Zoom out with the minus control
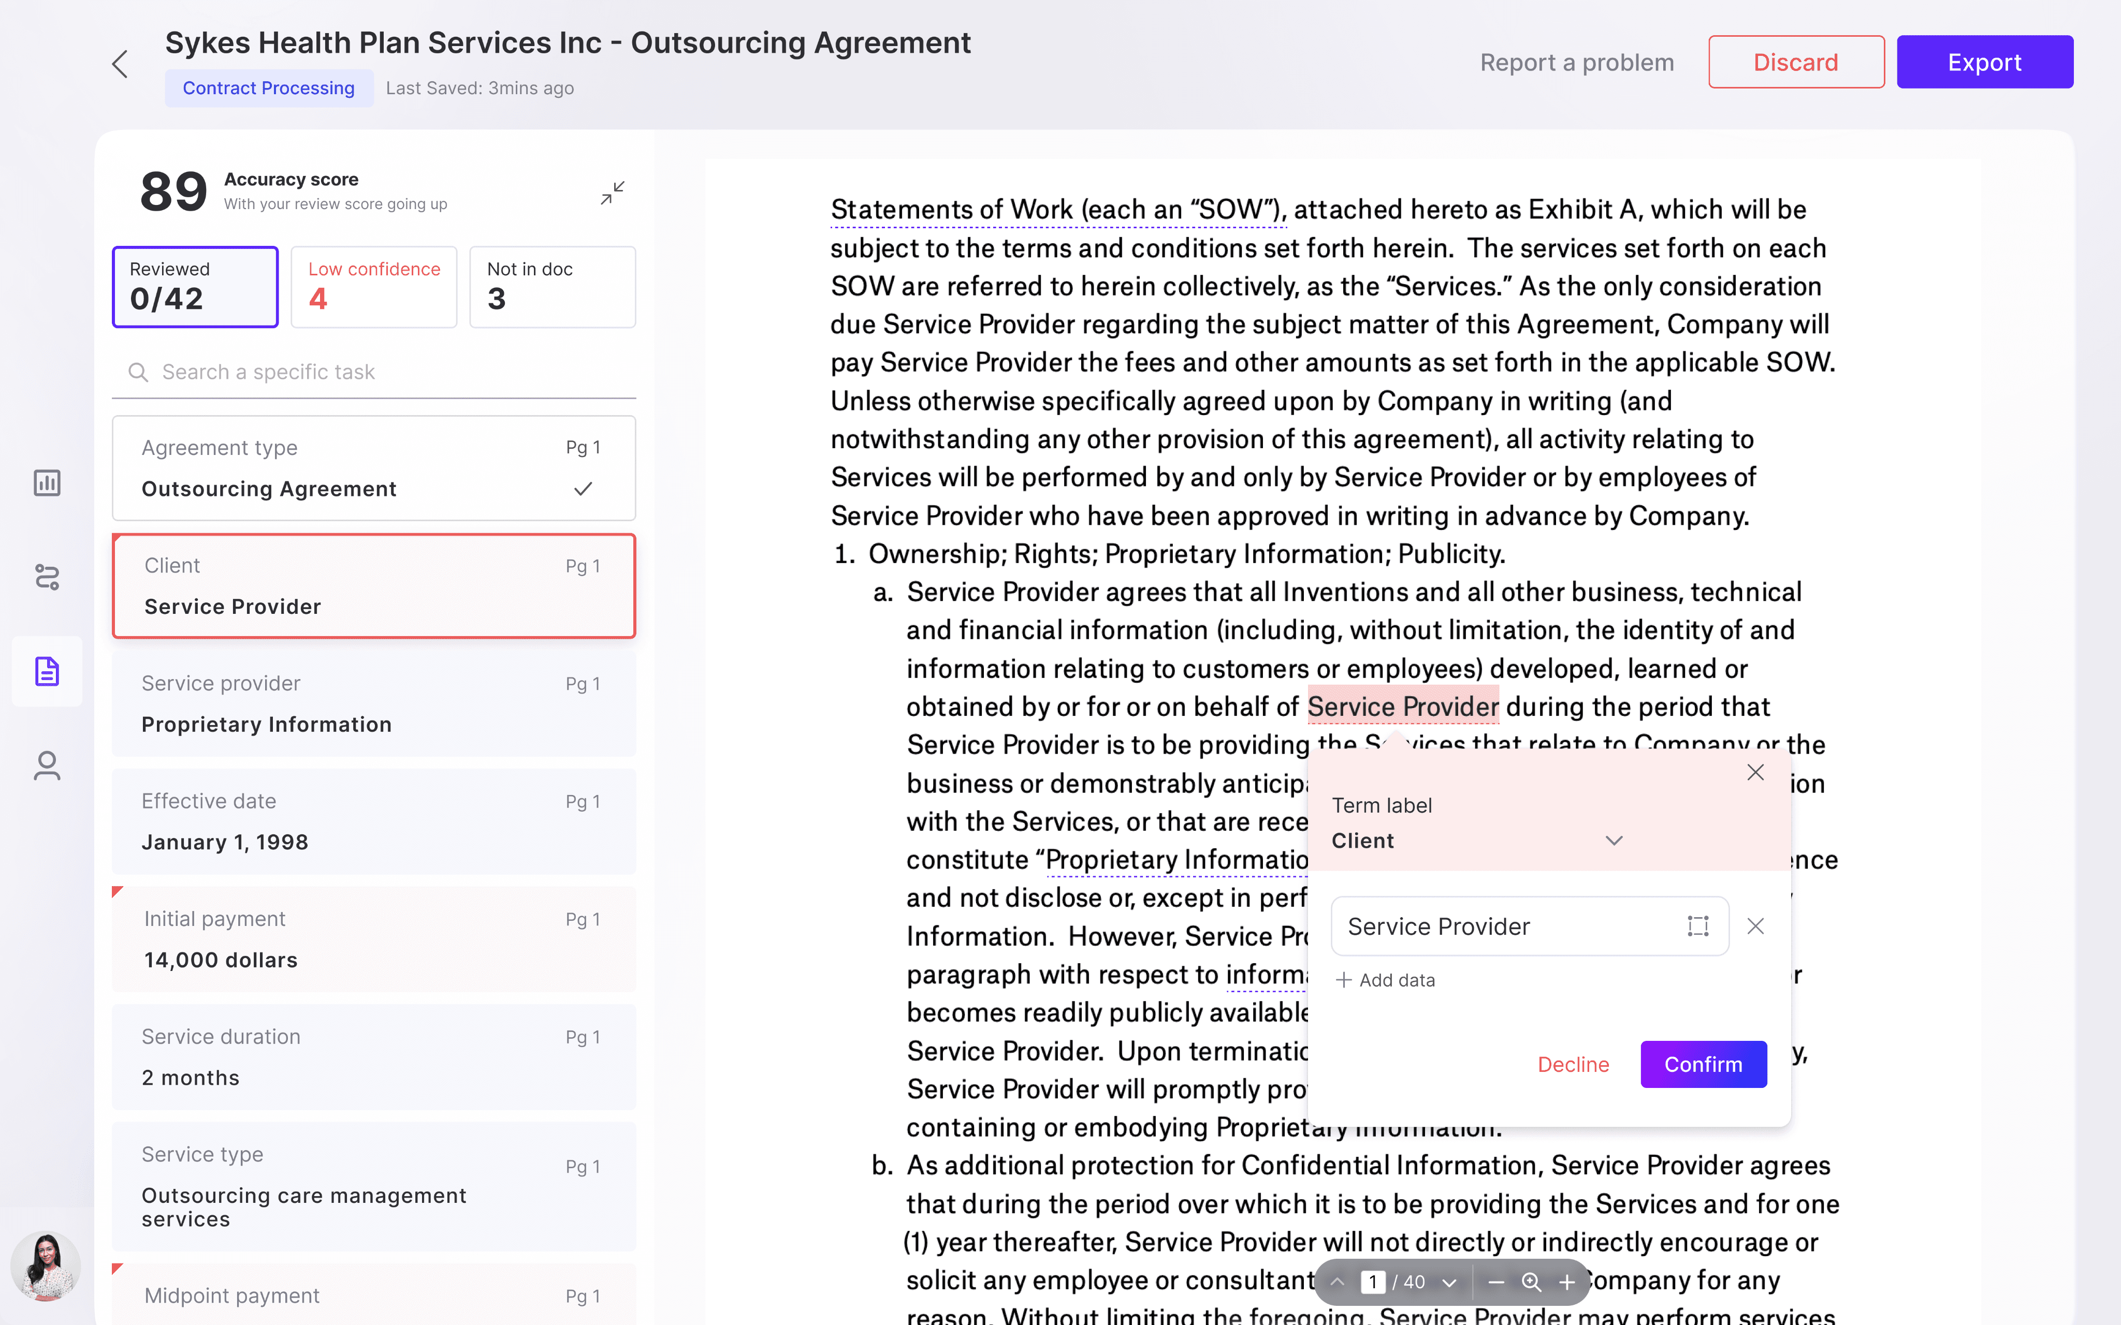Image resolution: width=2121 pixels, height=1325 pixels. pyautogui.click(x=1496, y=1282)
